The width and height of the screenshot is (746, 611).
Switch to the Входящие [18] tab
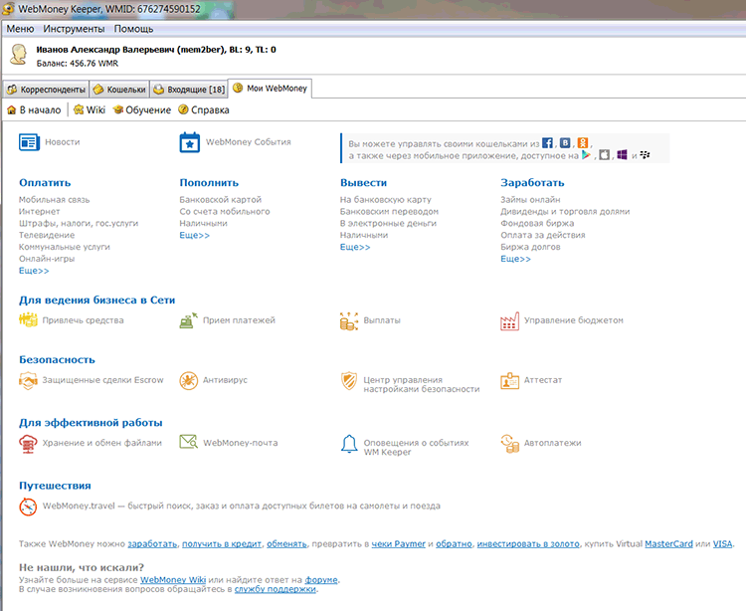[189, 89]
